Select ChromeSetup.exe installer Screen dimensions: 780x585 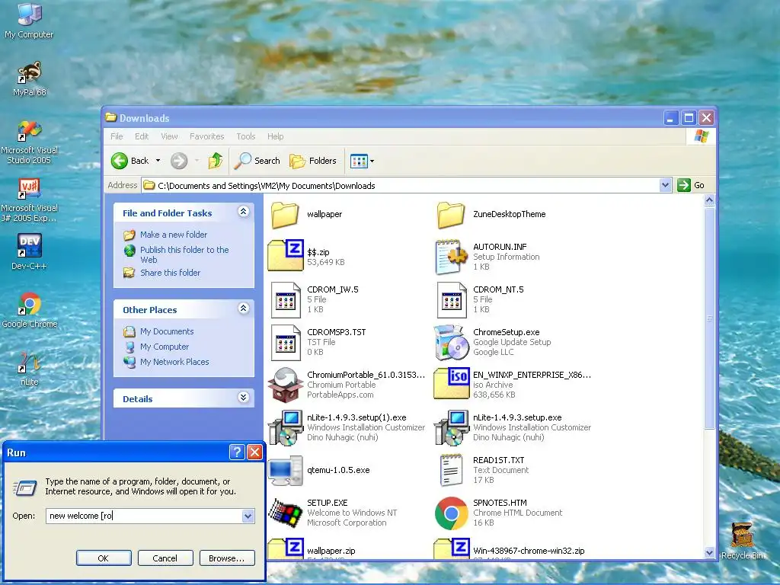[493, 342]
